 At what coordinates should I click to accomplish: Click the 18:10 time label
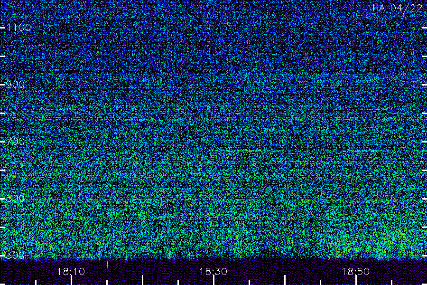(x=71, y=272)
